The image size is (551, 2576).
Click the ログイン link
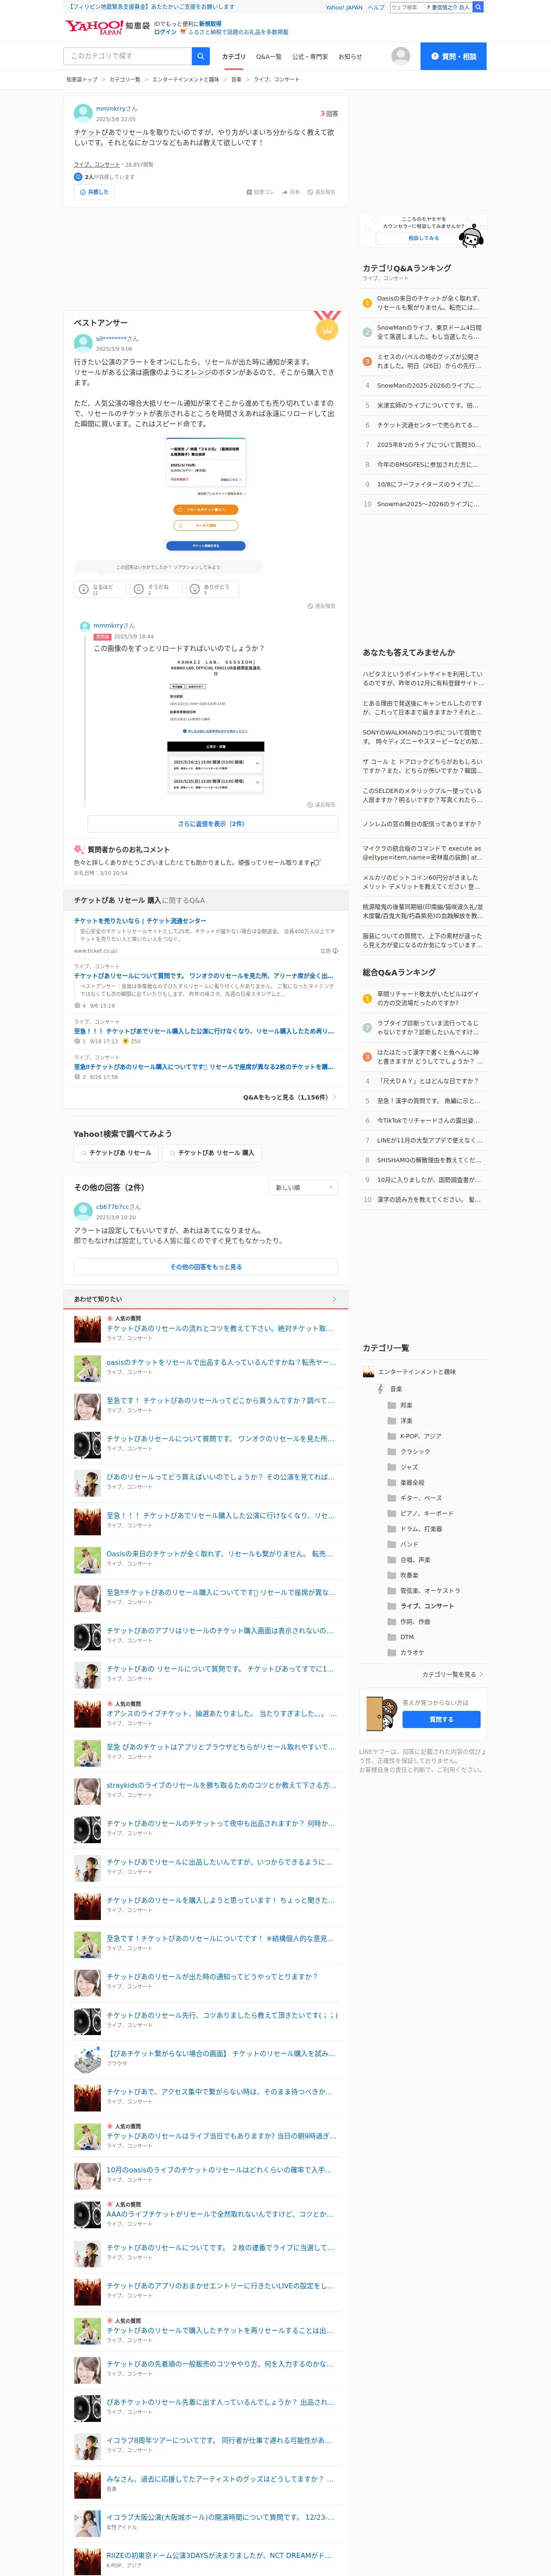tap(165, 32)
